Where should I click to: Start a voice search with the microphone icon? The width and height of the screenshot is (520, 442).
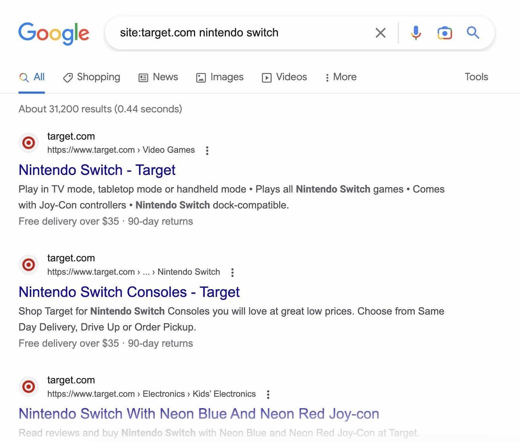(415, 32)
